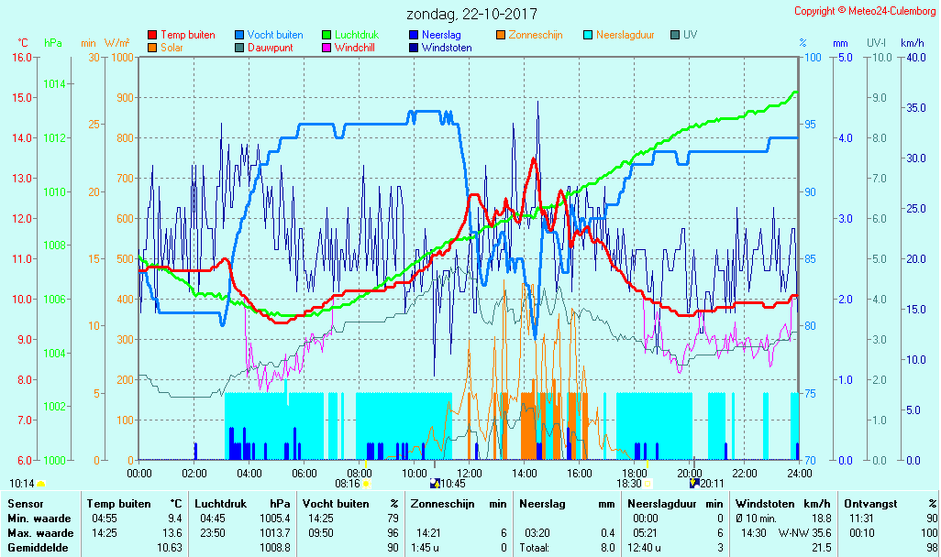Click the sunset icon at 18:30
Screen dimensions: 941x557
(648, 483)
